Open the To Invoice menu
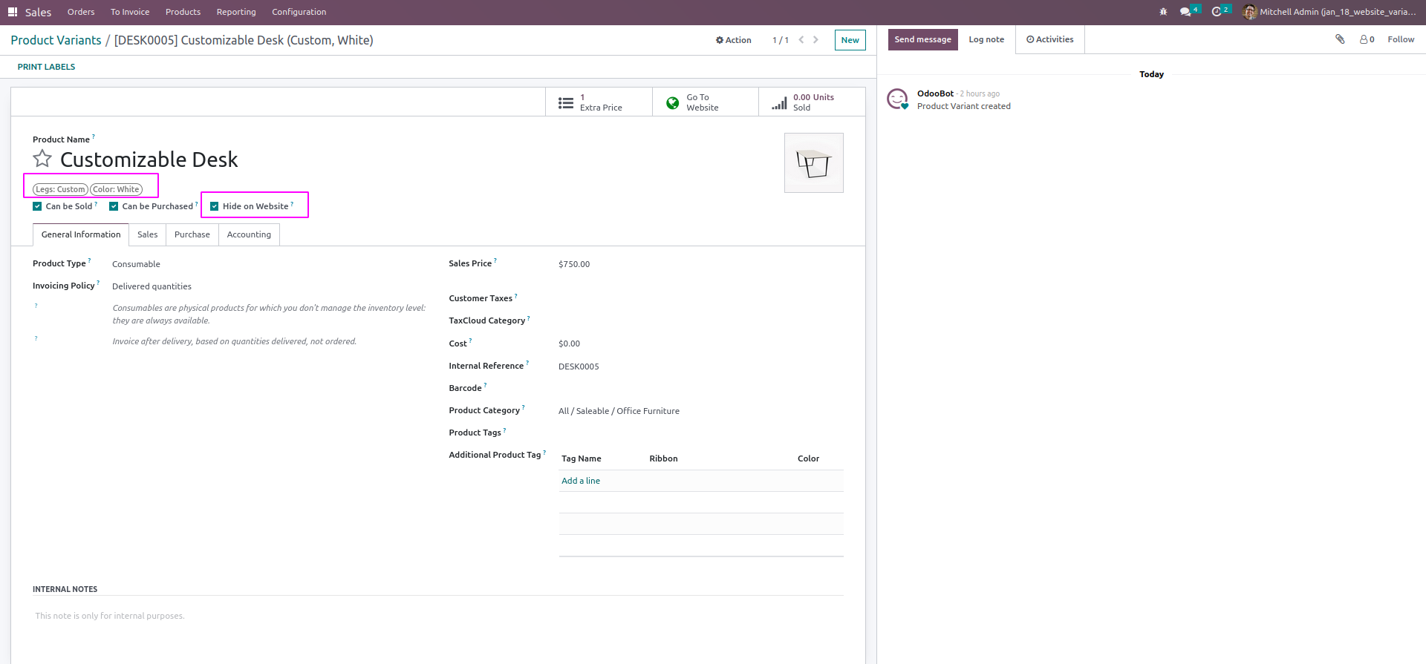This screenshot has height=664, width=1426. [130, 12]
